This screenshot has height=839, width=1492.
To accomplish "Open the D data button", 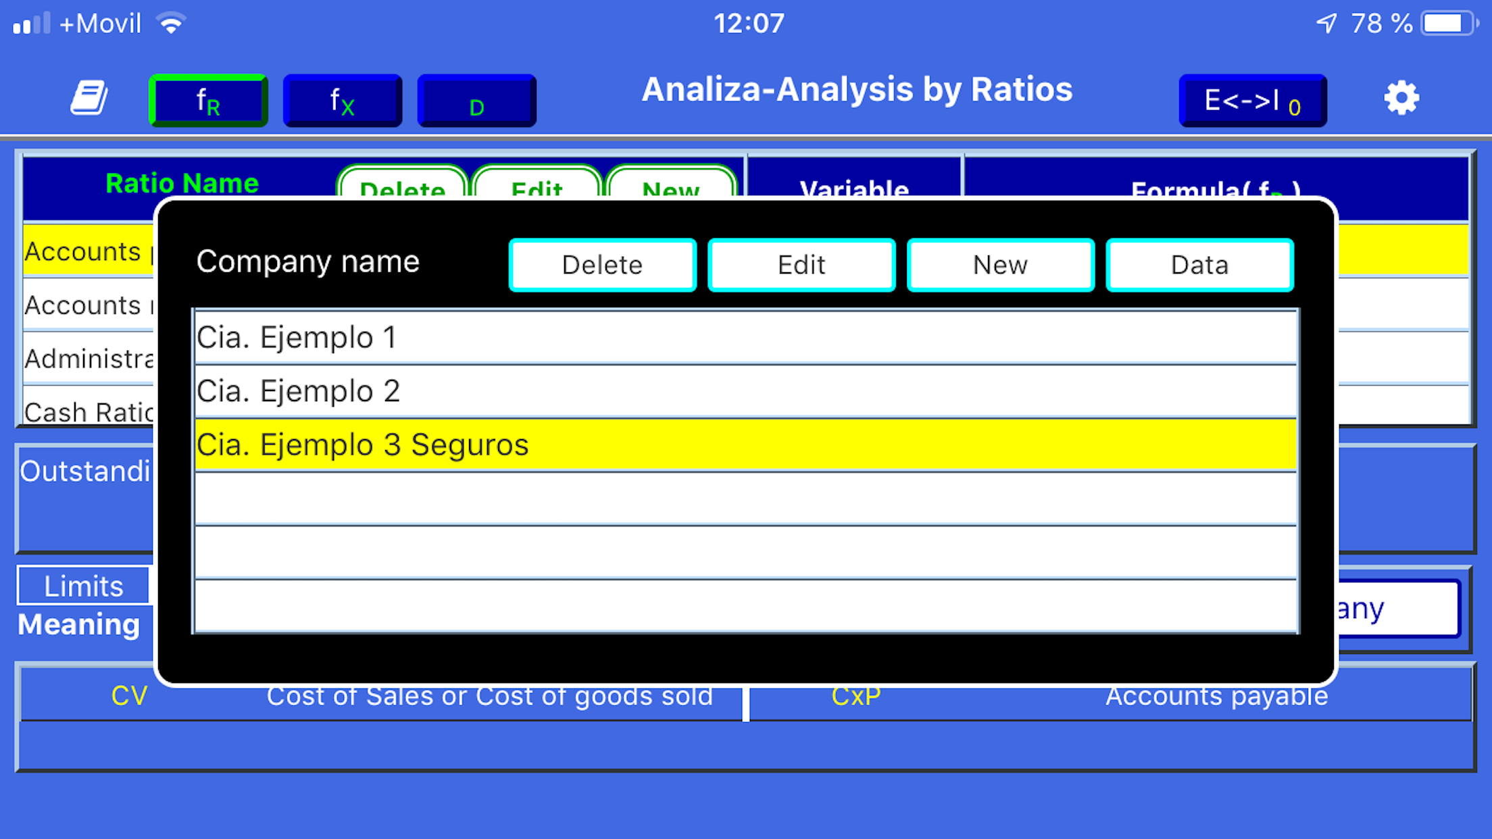I will (477, 101).
